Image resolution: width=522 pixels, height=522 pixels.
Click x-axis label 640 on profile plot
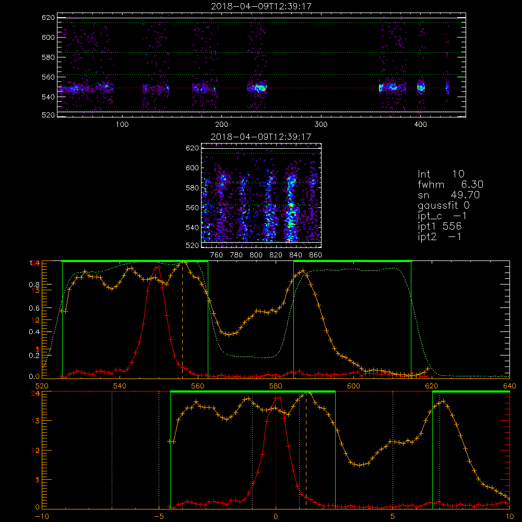click(509, 386)
